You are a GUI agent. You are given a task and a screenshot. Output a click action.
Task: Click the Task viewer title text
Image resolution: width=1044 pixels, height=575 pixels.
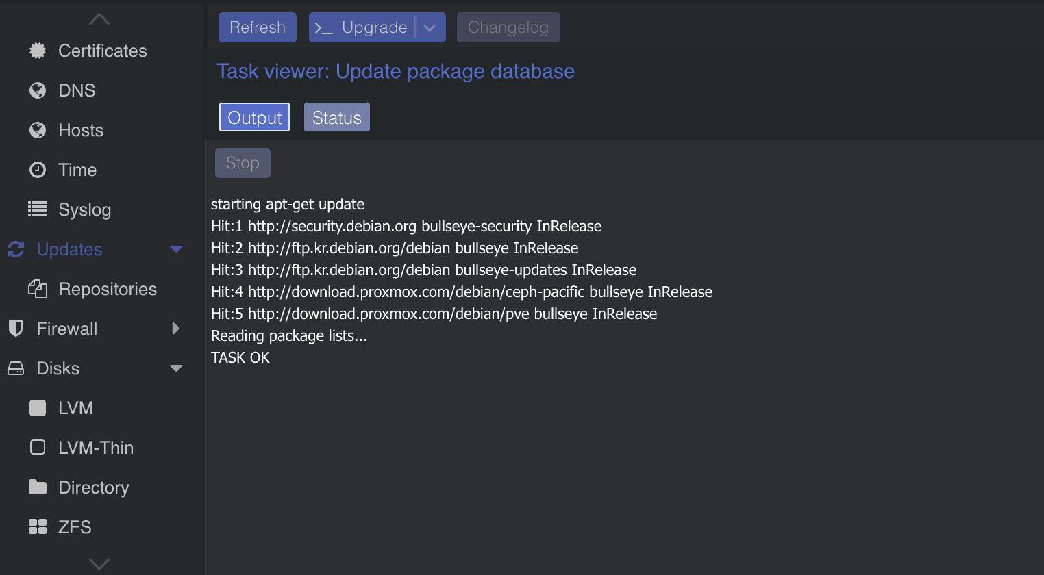click(x=395, y=71)
